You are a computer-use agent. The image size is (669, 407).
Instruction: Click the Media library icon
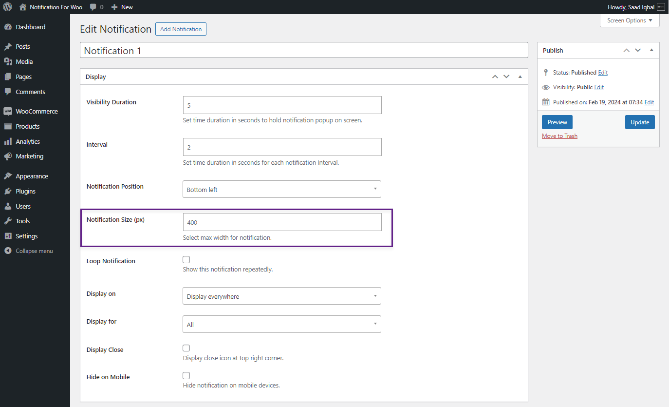click(8, 62)
